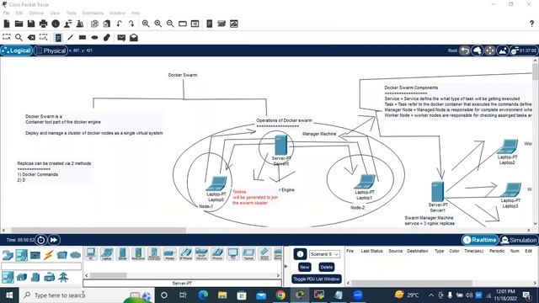Switch to Logical workspace

(x=17, y=50)
